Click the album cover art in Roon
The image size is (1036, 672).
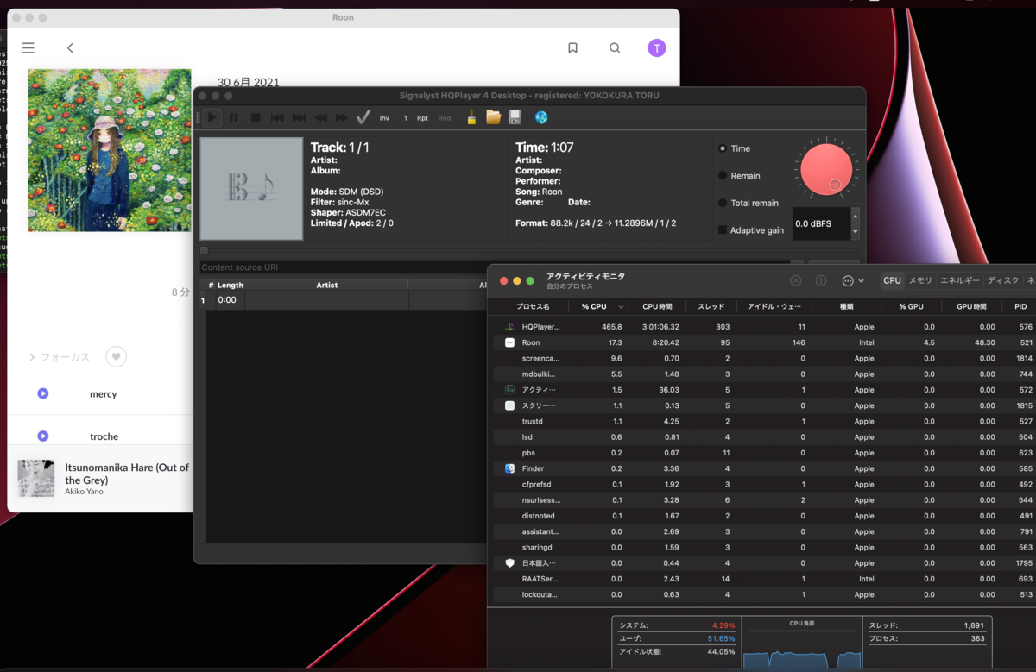click(x=110, y=150)
